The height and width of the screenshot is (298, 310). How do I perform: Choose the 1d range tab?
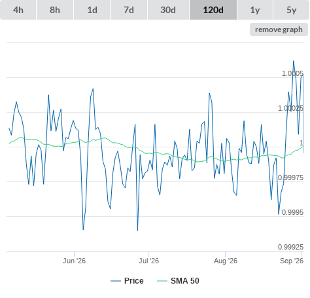92,10
